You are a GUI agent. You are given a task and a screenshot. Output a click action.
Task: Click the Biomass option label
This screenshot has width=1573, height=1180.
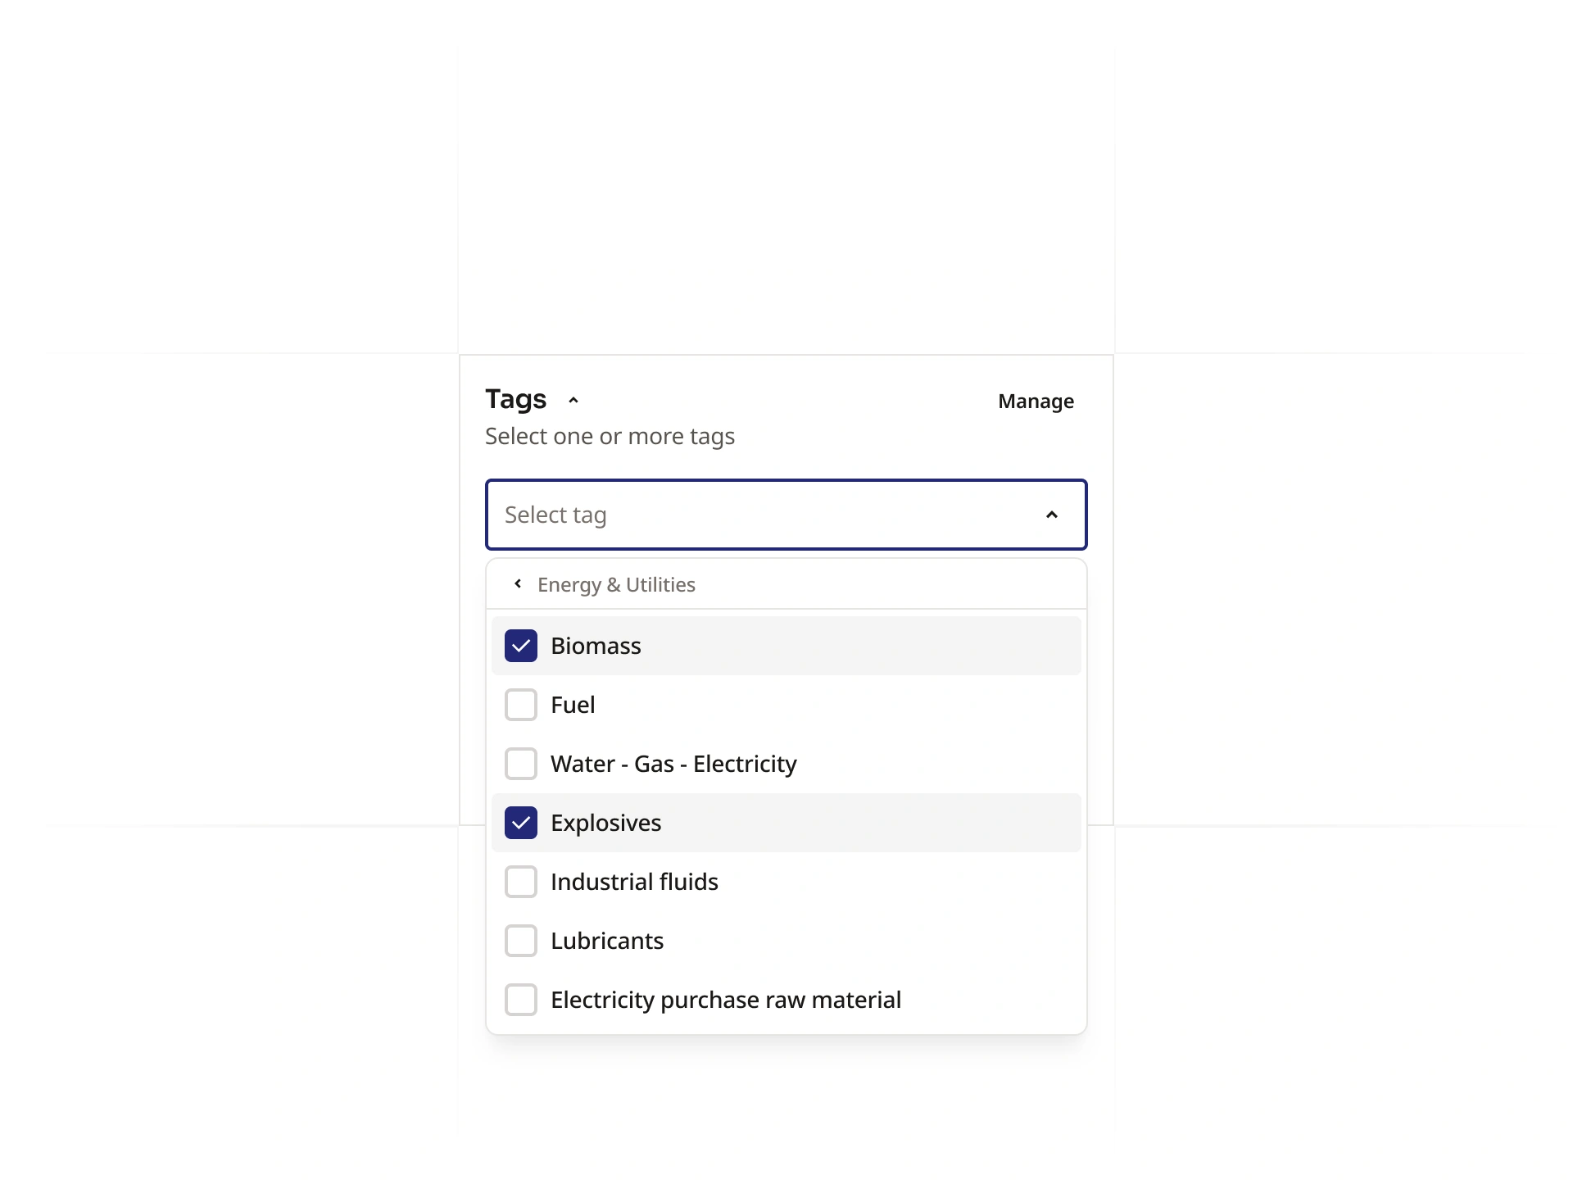(x=596, y=646)
